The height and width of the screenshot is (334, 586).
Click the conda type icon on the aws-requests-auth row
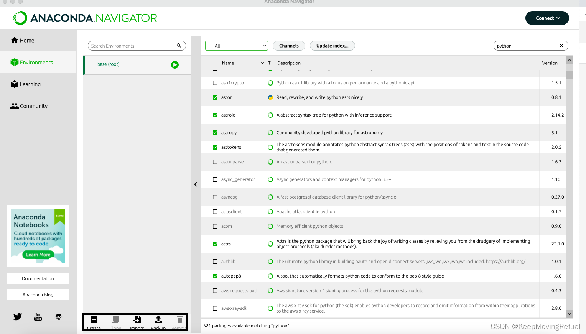coord(270,291)
